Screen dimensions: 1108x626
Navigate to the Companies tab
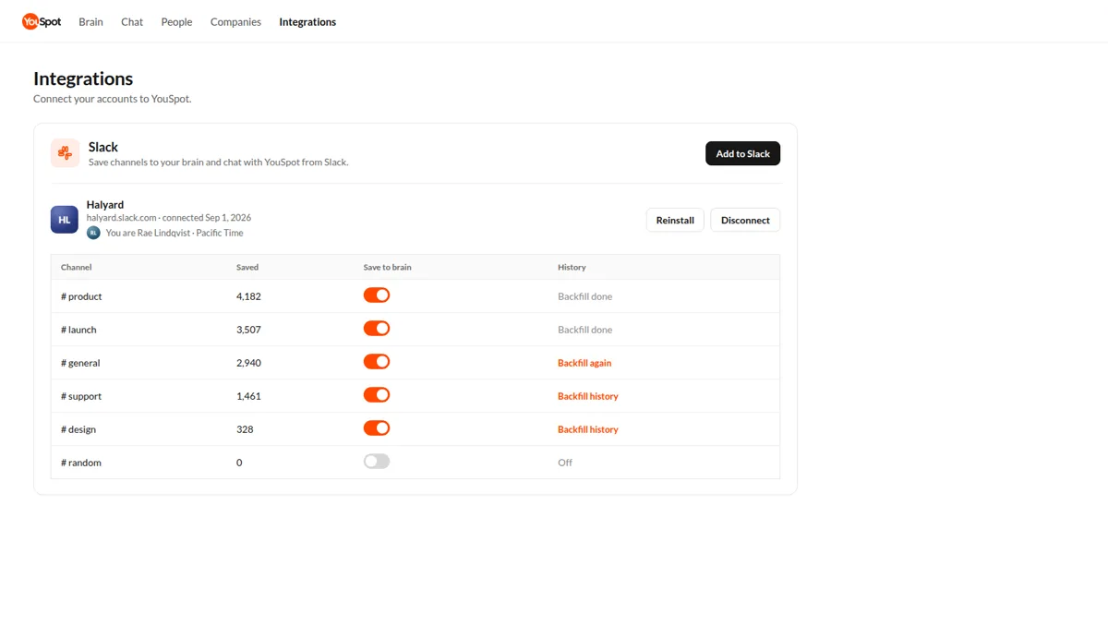coord(235,21)
